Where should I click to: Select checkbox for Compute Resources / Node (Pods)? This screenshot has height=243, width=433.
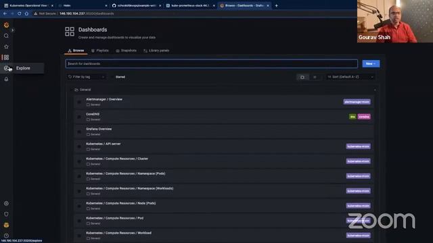click(x=79, y=207)
